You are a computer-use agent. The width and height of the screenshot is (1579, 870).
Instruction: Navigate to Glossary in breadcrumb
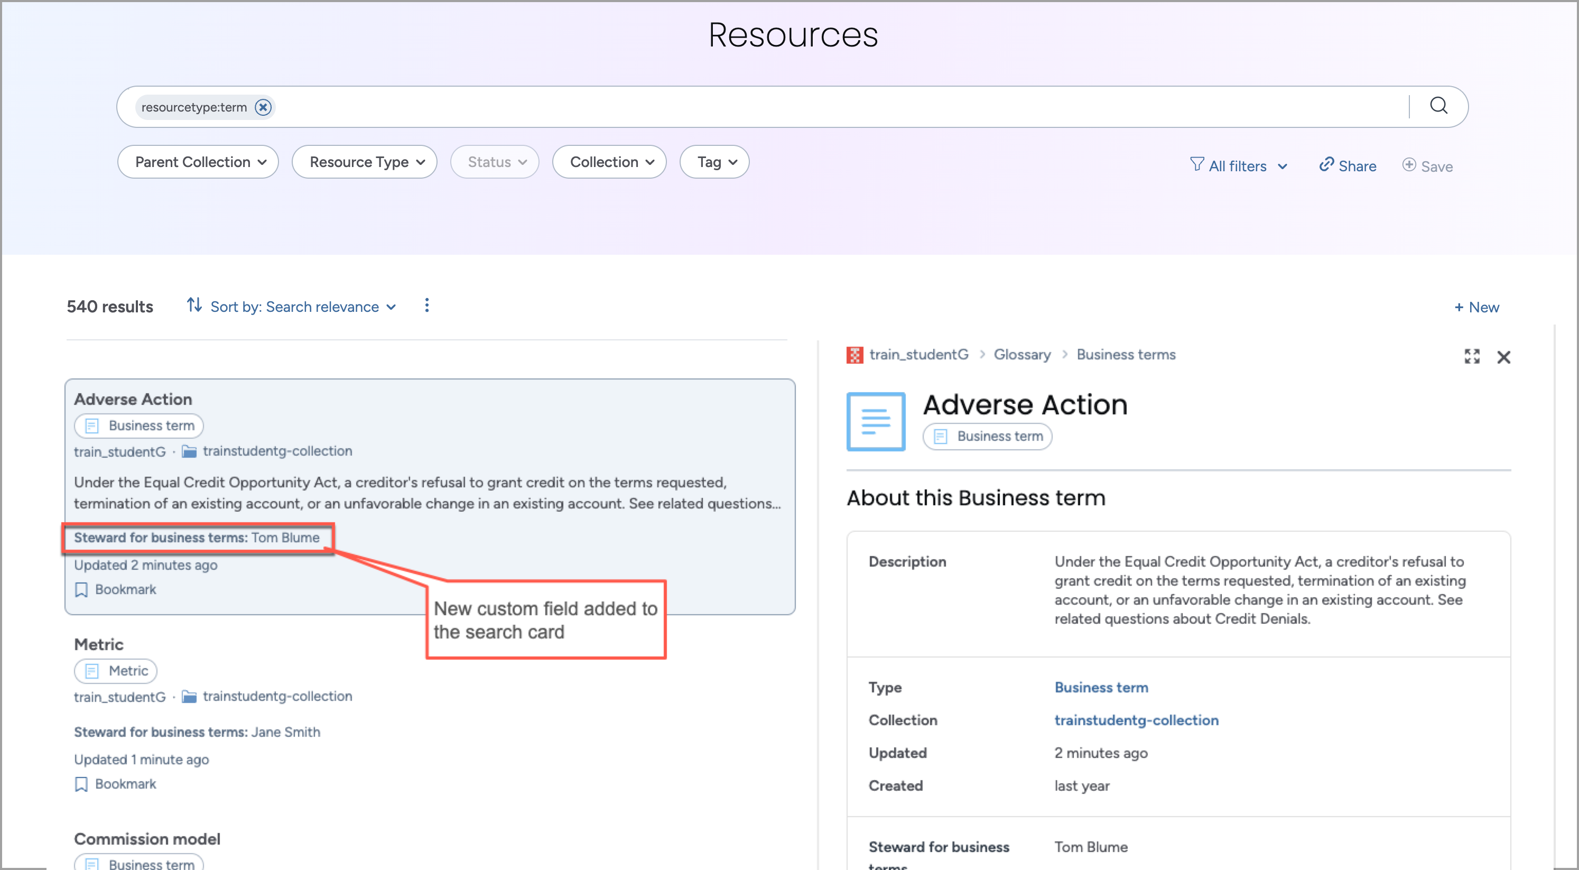[1022, 354]
